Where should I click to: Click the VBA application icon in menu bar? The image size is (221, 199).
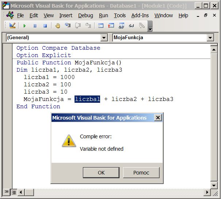(x=10, y=15)
